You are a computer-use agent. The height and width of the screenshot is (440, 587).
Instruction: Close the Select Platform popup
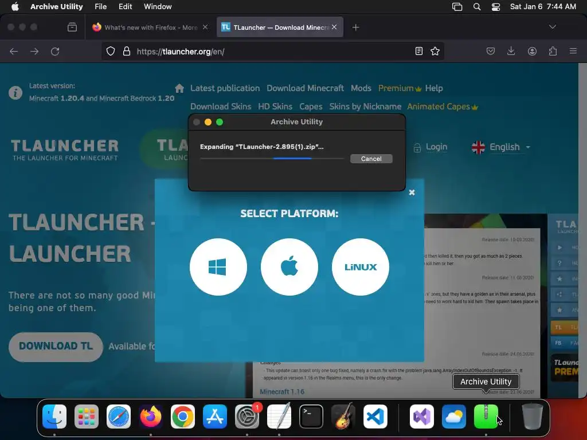412,192
